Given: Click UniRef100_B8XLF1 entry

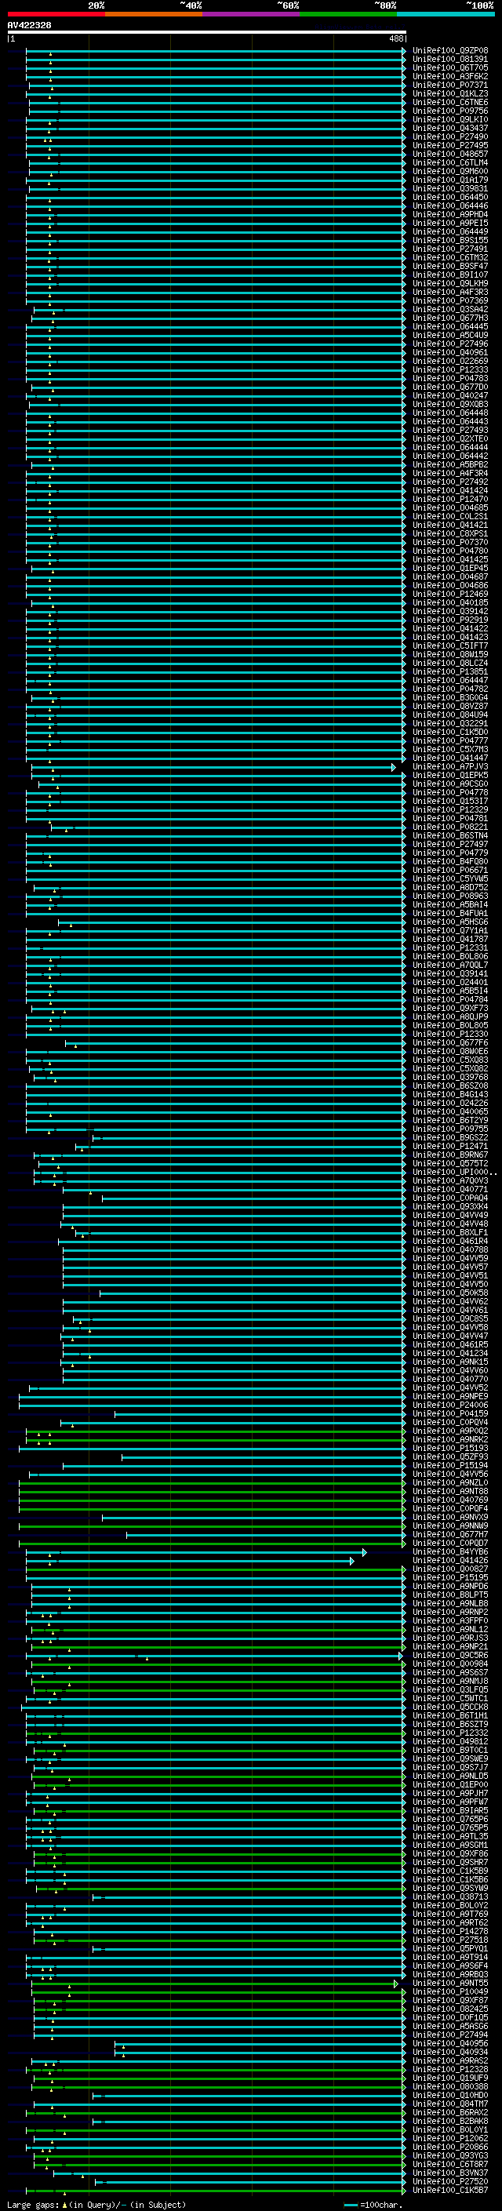Looking at the screenshot, I should click(450, 1231).
